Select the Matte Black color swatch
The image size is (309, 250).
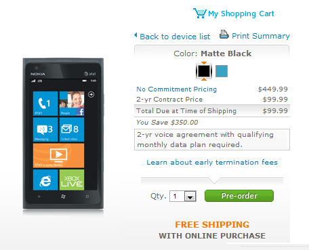point(204,71)
